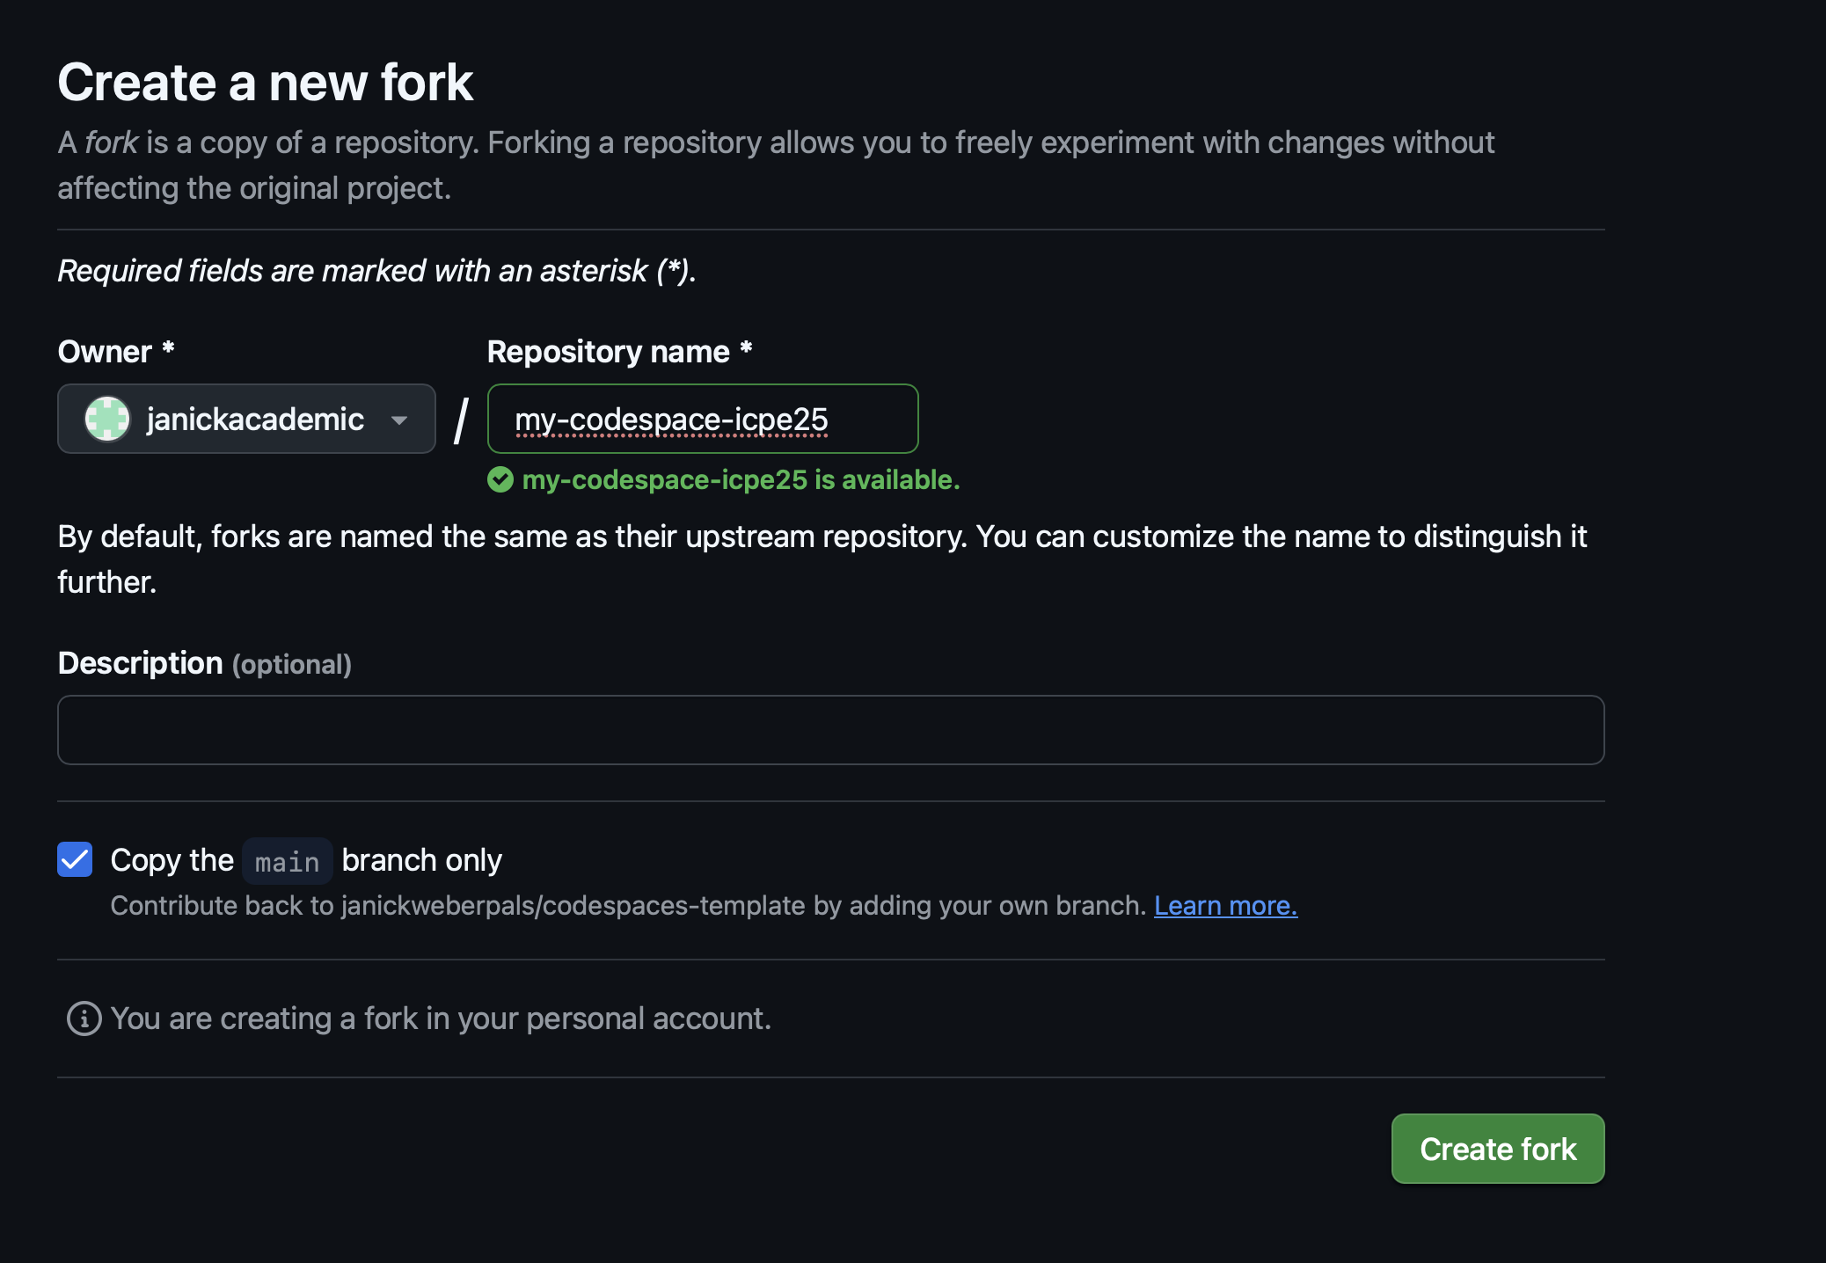Screen dimensions: 1826x1263
Task: Click the 'Description (optional)' label
Action: point(205,663)
